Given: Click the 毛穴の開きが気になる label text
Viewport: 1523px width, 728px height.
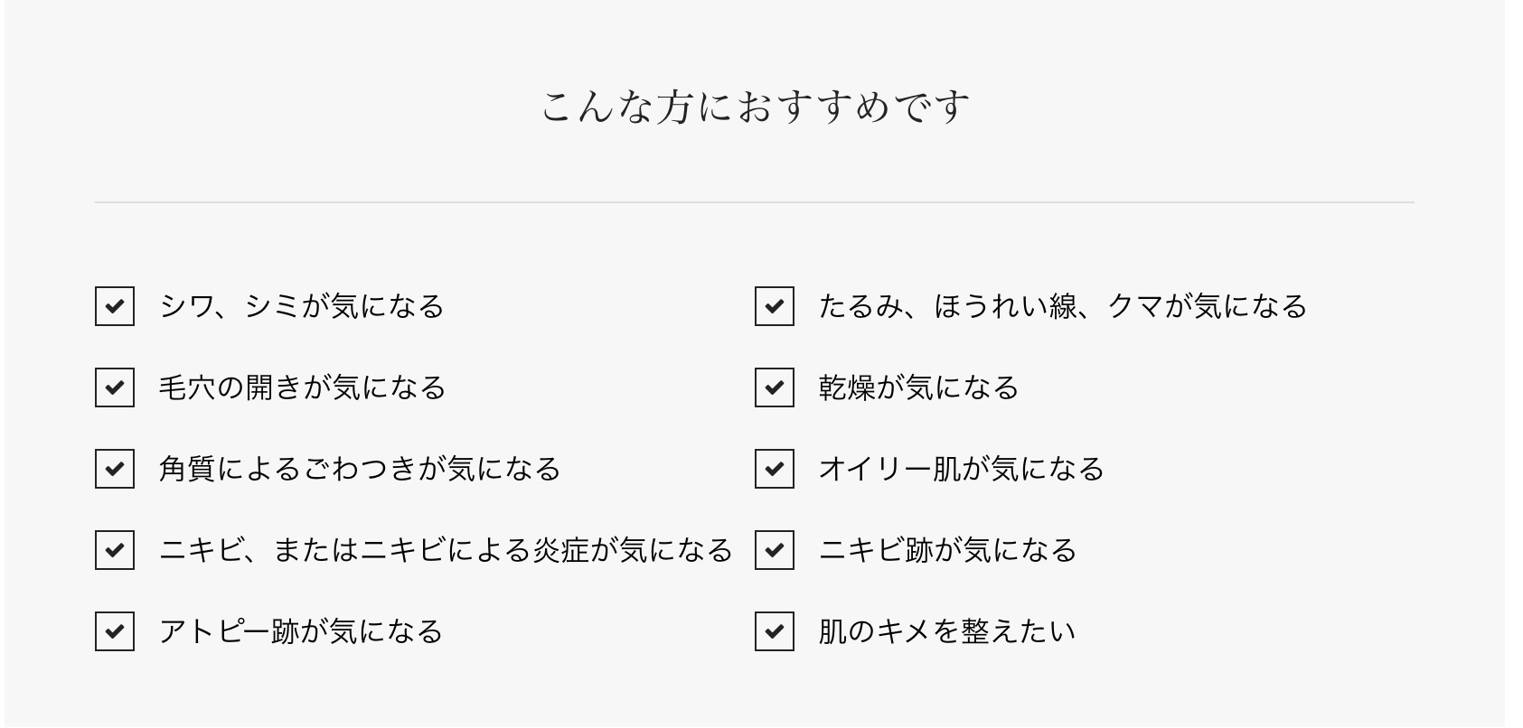Looking at the screenshot, I should pos(303,387).
